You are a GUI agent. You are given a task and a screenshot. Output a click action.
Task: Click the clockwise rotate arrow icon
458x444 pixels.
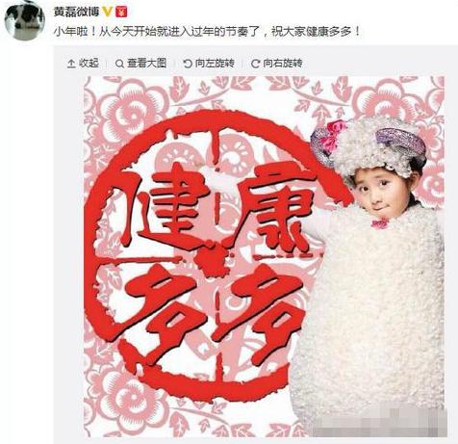255,64
